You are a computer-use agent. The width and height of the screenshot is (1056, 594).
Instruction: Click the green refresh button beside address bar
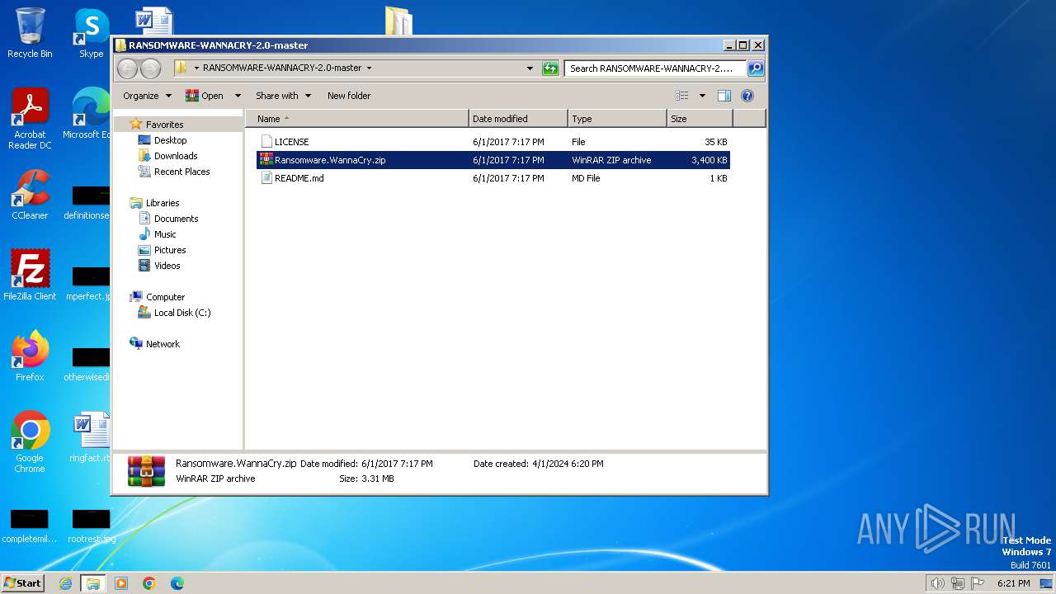[550, 68]
